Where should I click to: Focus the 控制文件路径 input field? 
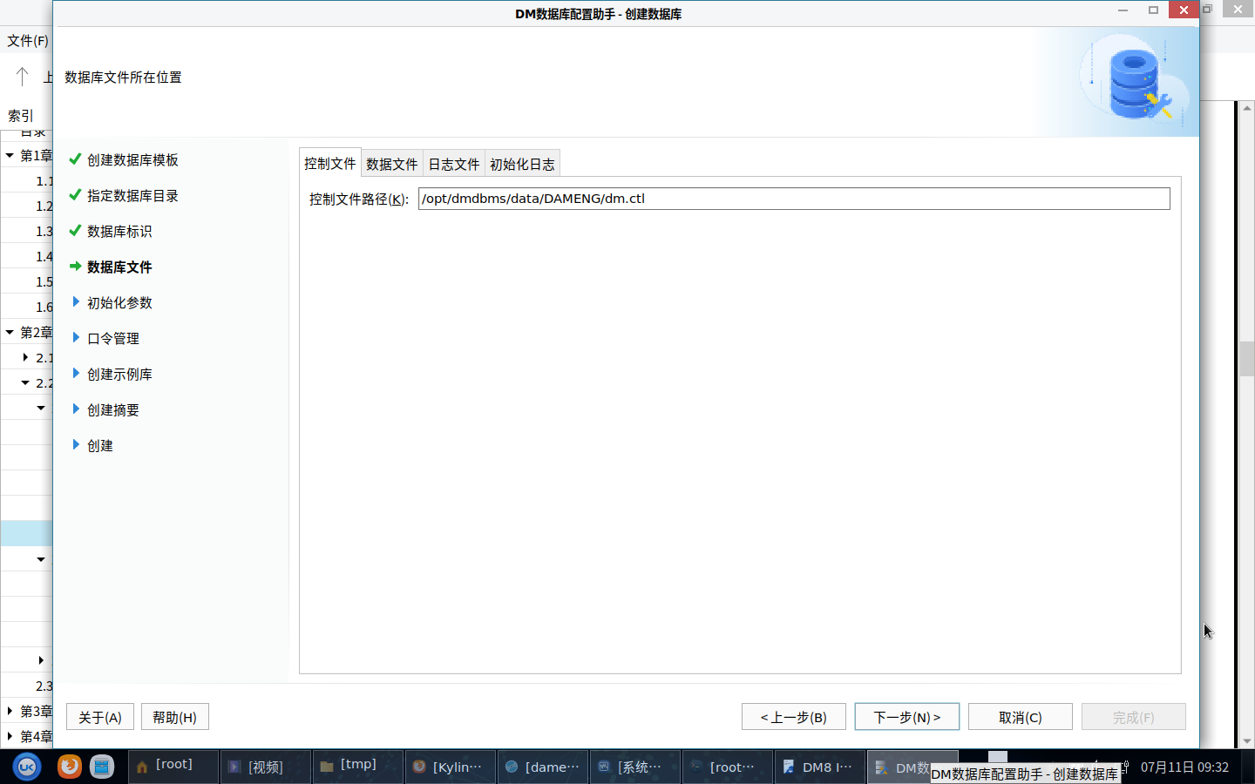point(793,199)
